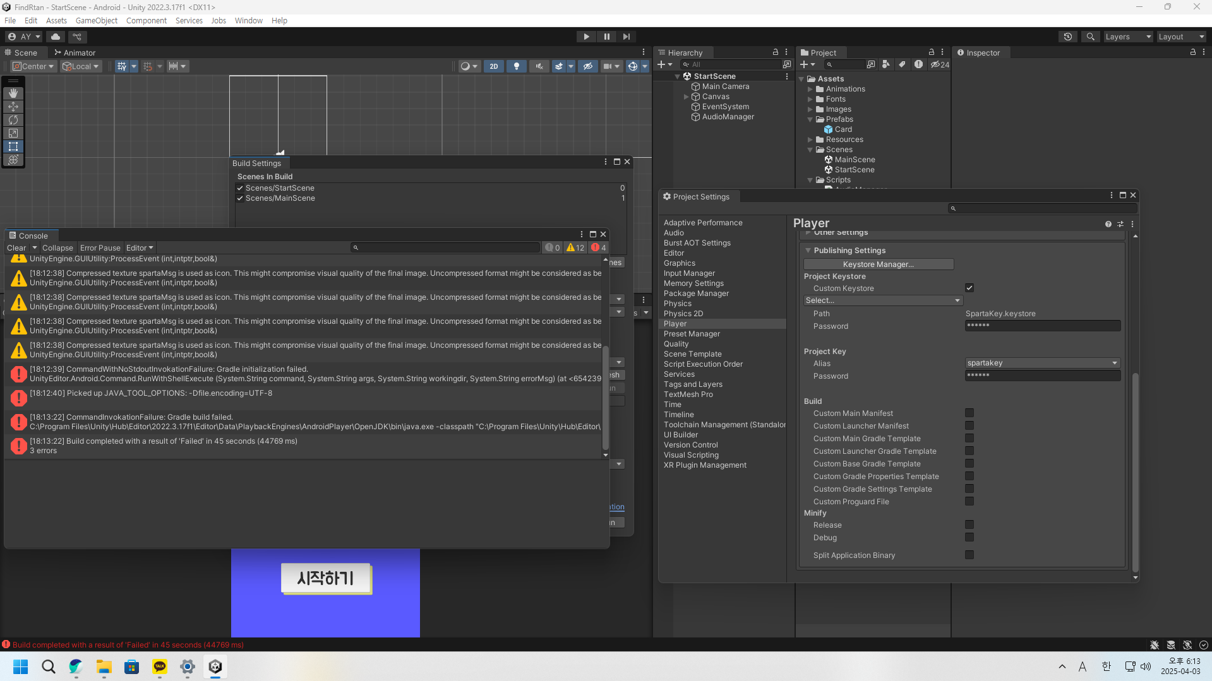
Task: Collapse the Publishing Settings foldout
Action: pyautogui.click(x=808, y=251)
